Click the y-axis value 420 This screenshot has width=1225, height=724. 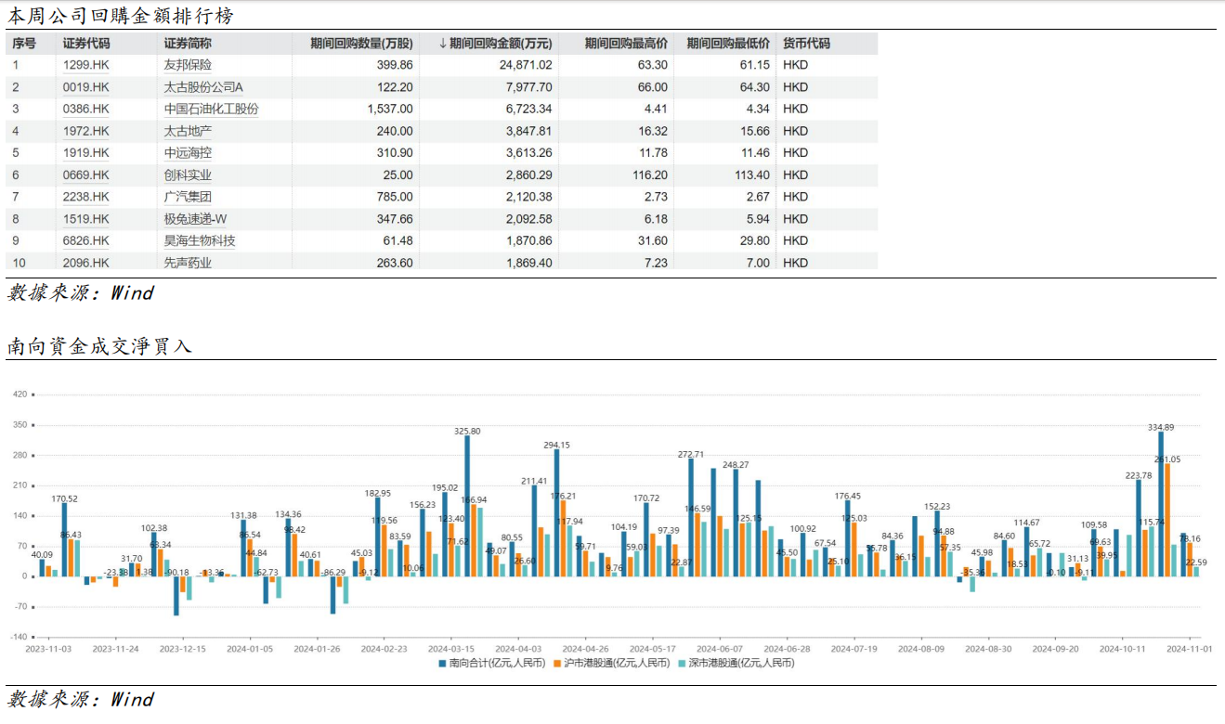[x=20, y=394]
